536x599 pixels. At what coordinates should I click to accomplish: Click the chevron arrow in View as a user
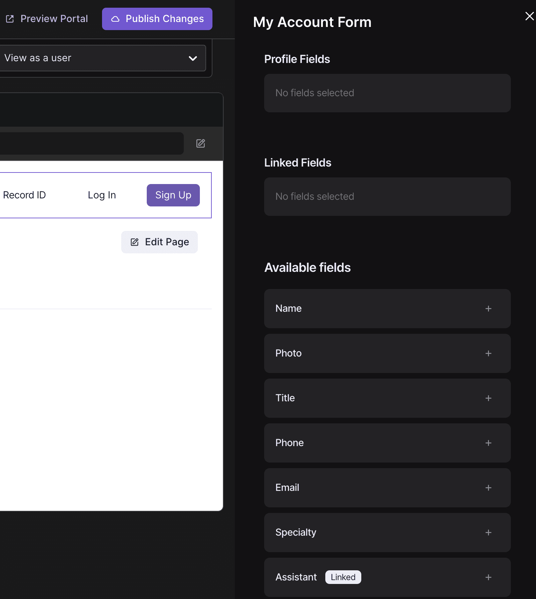click(193, 58)
